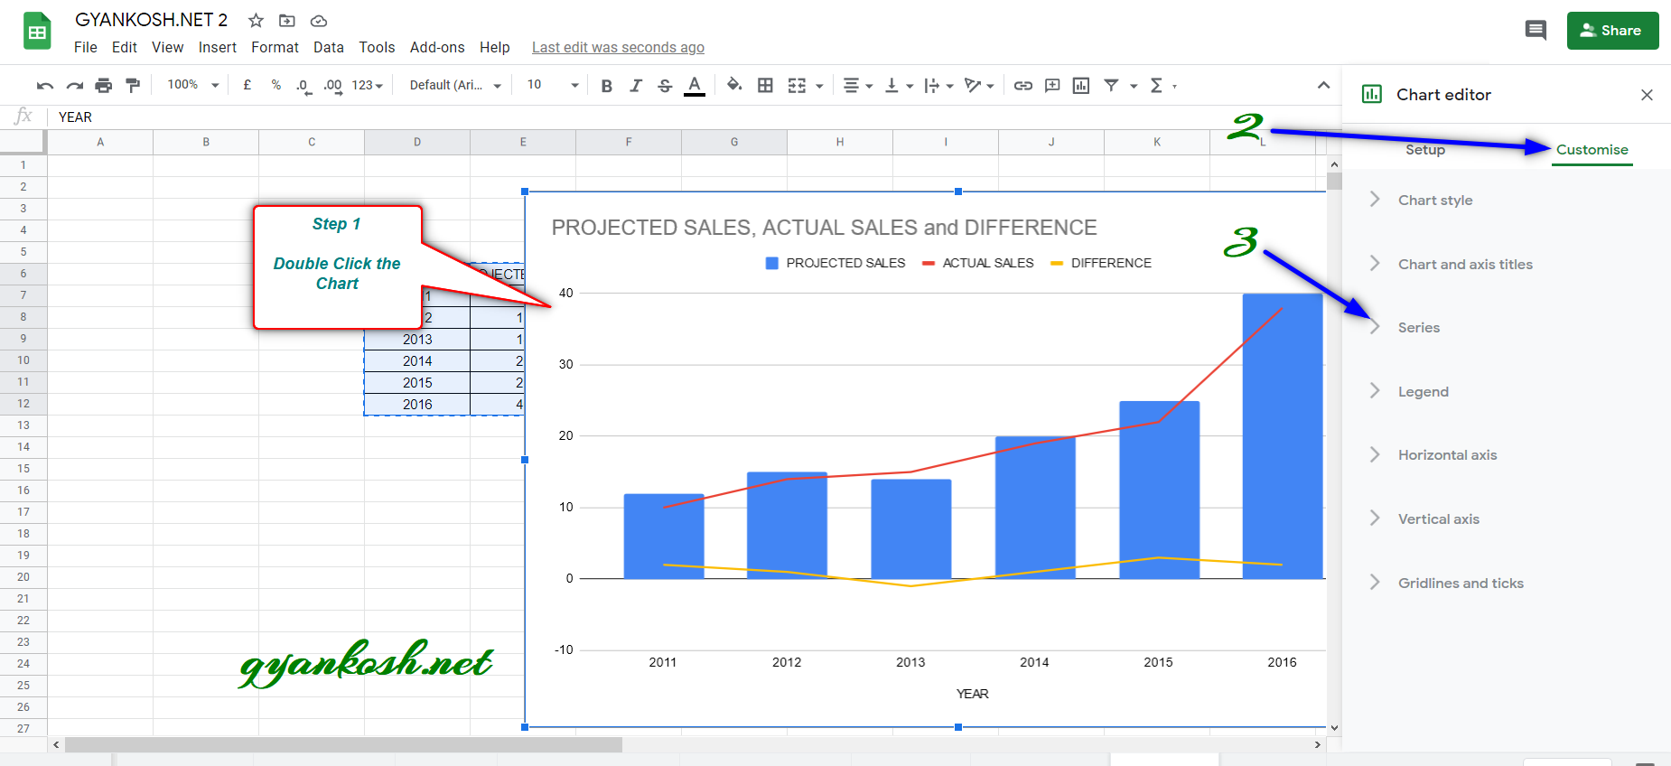The width and height of the screenshot is (1671, 766).
Task: Toggle strikethrough formatting
Action: tap(665, 86)
